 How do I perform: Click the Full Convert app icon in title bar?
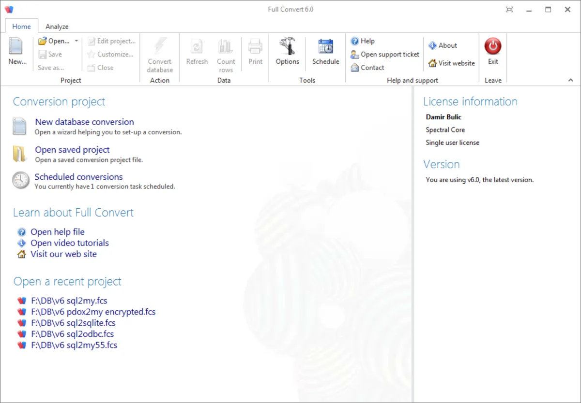(x=9, y=9)
